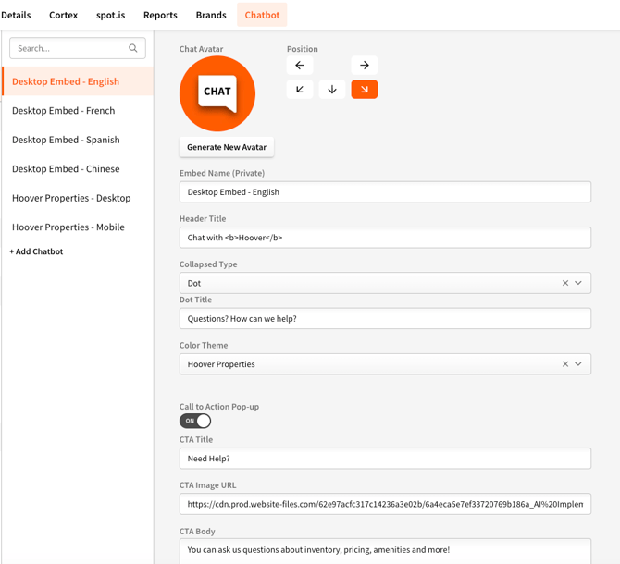The width and height of the screenshot is (620, 564).
Task: Switch to the spot.is tab
Action: 111,15
